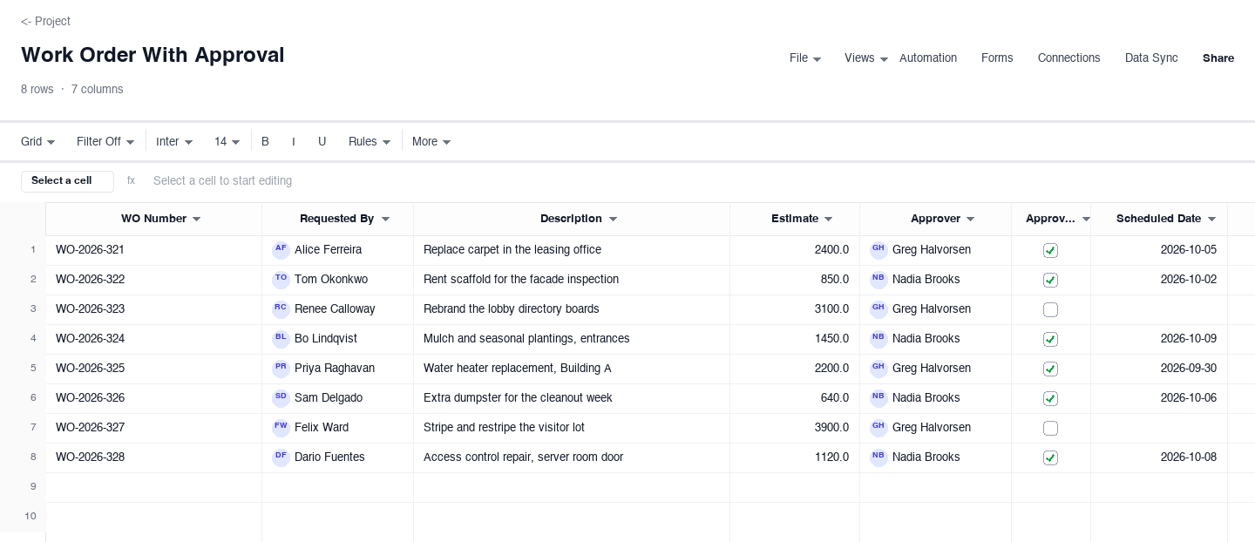Open the Data Sync menu item
The width and height of the screenshot is (1255, 542).
pos(1151,58)
